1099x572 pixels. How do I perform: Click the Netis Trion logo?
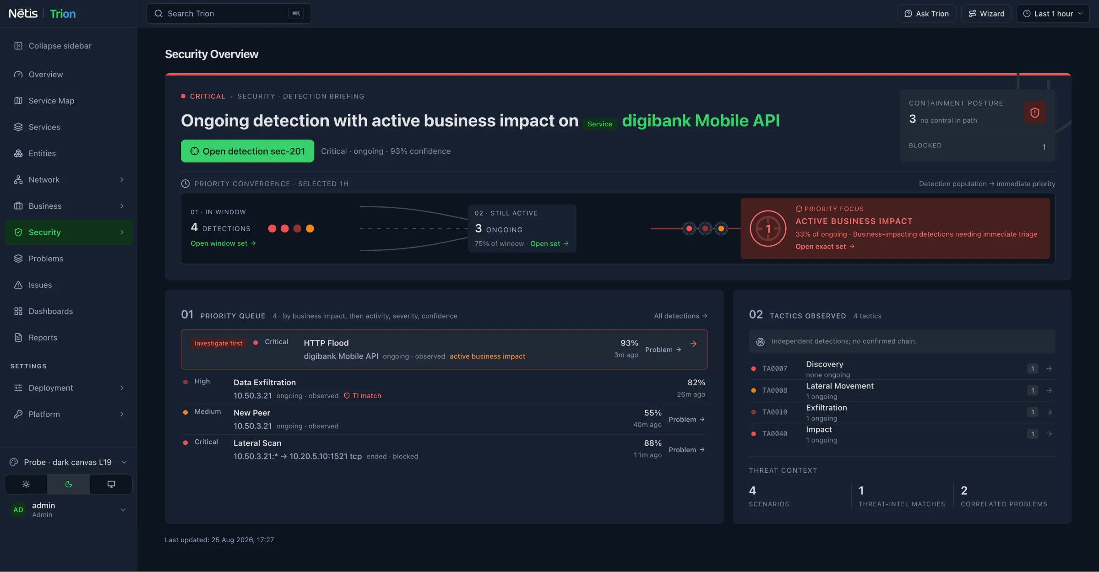pyautogui.click(x=42, y=14)
